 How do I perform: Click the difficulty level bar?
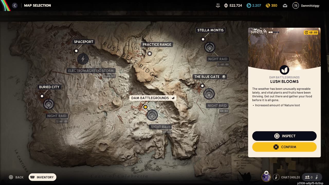tap(274, 32)
